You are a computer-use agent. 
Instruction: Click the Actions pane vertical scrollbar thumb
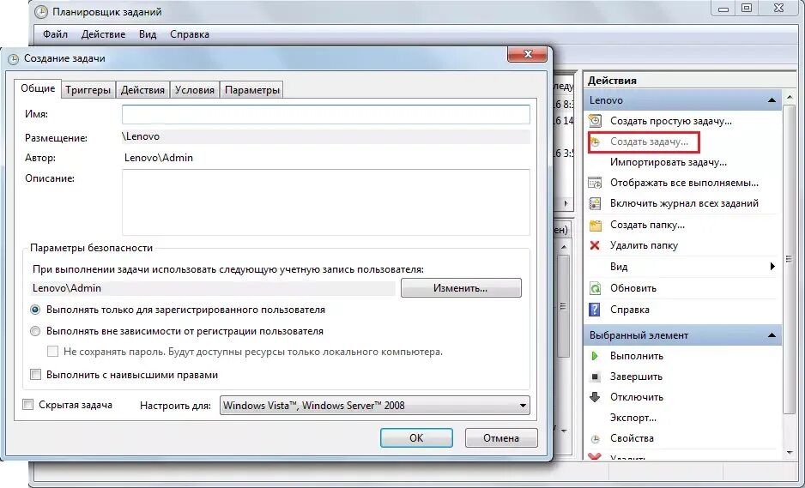[x=790, y=259]
